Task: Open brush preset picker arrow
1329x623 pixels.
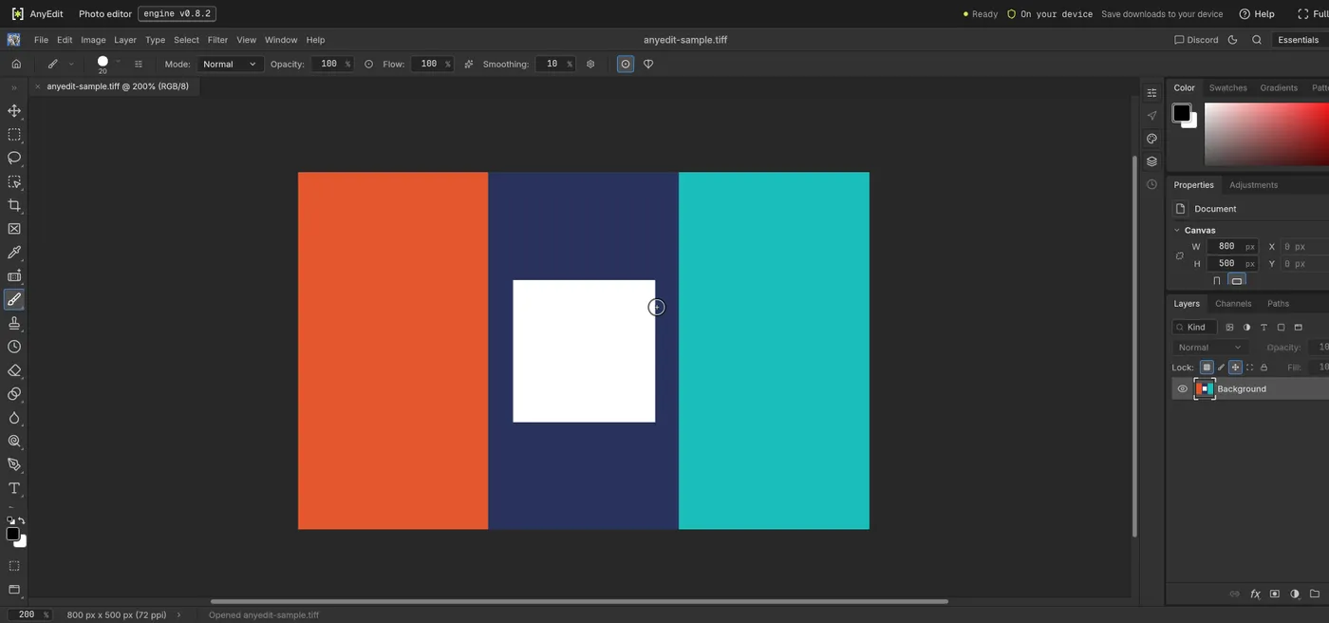Action: [119, 62]
